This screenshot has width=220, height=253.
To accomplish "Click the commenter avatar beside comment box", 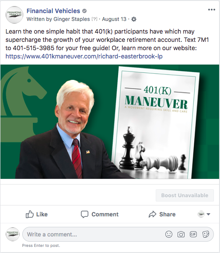I will [x=13, y=234].
